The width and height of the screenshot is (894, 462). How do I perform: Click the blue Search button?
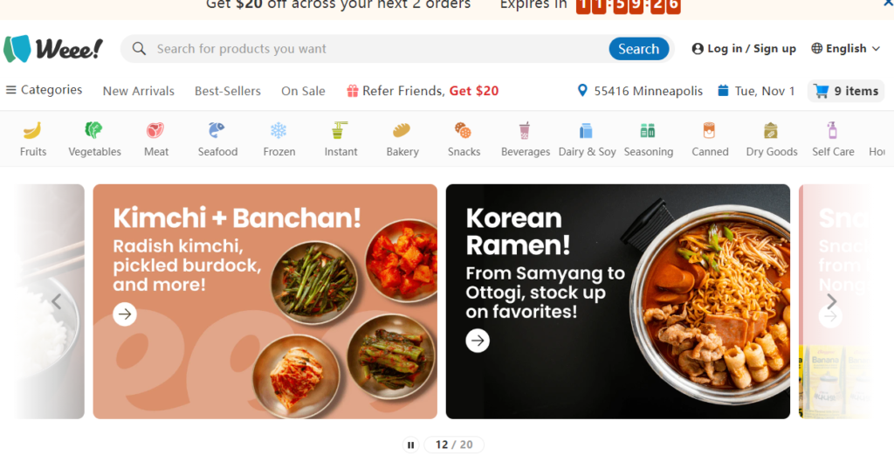pos(638,49)
